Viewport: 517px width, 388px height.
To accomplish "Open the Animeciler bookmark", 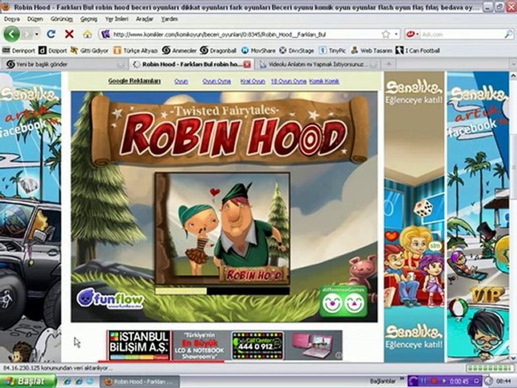I will 179,51.
